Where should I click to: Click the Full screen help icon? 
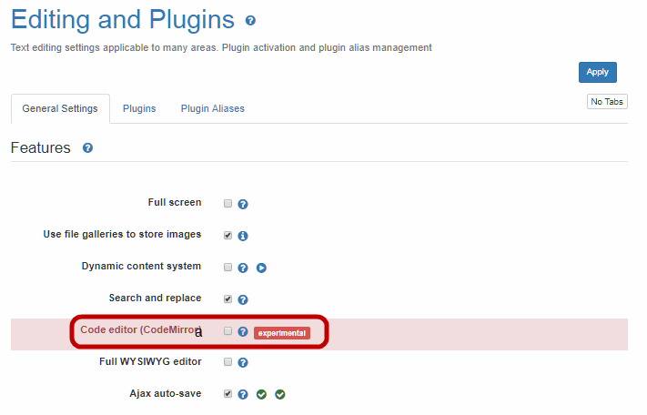(243, 204)
